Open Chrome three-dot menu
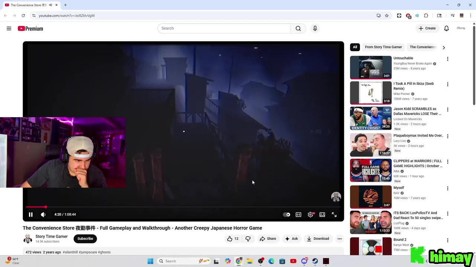This screenshot has width=476, height=267. 470,16
